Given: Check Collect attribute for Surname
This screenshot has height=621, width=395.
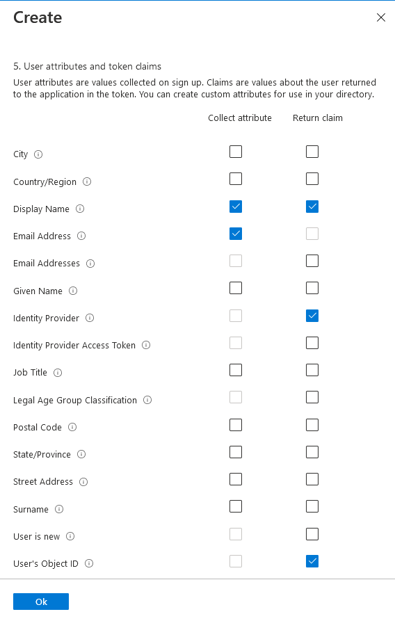Looking at the screenshot, I should pyautogui.click(x=236, y=506).
